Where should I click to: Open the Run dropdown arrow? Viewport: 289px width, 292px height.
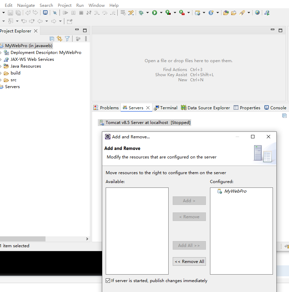[161, 13]
